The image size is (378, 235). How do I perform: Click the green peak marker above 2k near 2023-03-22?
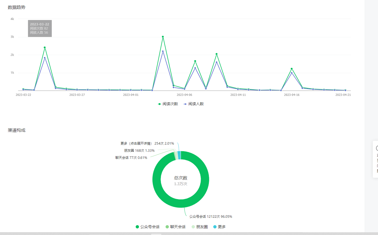click(45, 47)
